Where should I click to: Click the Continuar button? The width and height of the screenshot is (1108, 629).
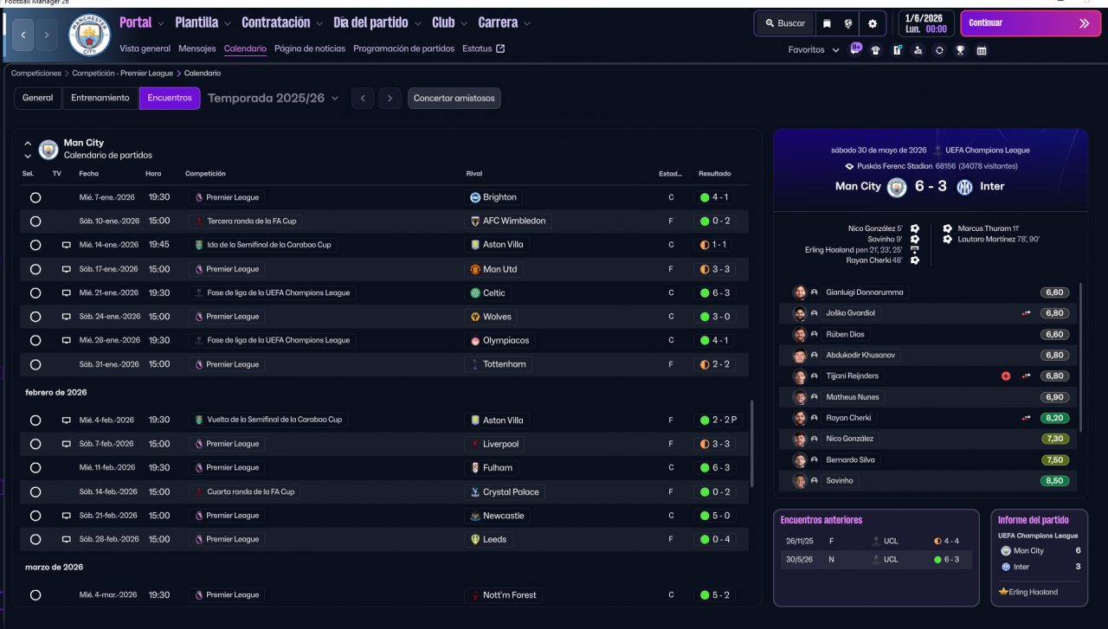tap(1029, 23)
